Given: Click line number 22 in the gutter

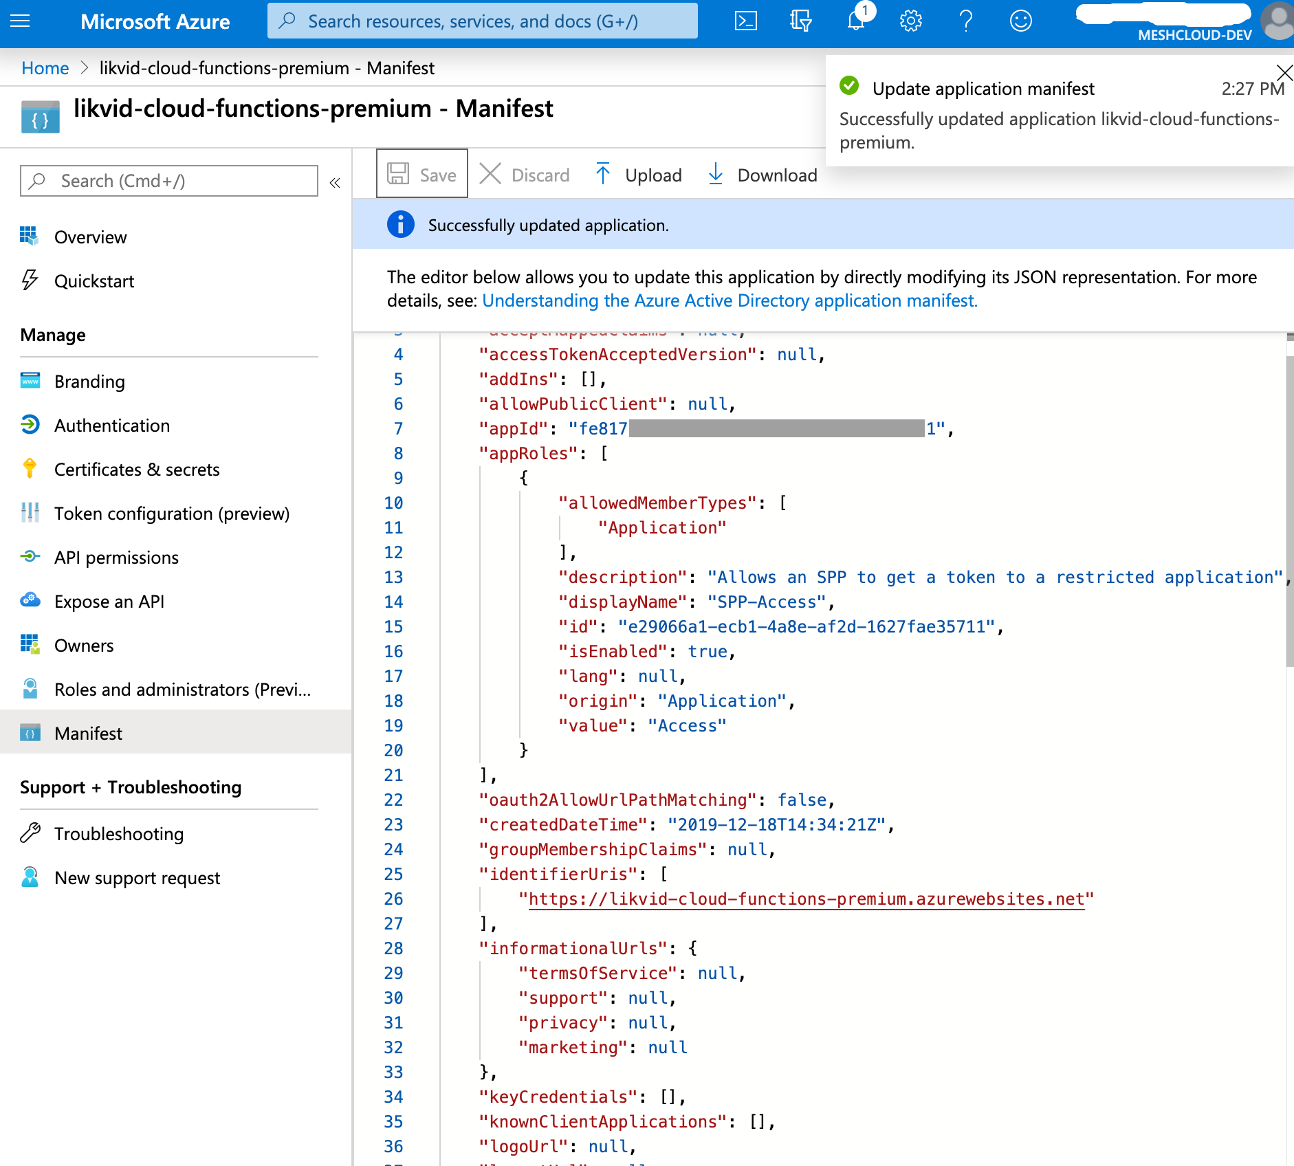Looking at the screenshot, I should pyautogui.click(x=393, y=800).
